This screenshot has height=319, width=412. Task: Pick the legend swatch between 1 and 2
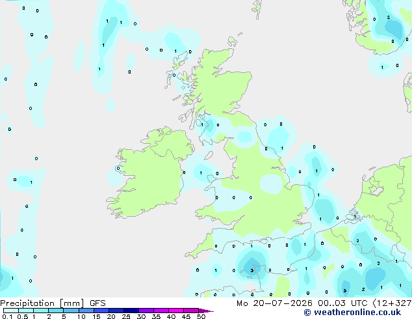pos(41,311)
